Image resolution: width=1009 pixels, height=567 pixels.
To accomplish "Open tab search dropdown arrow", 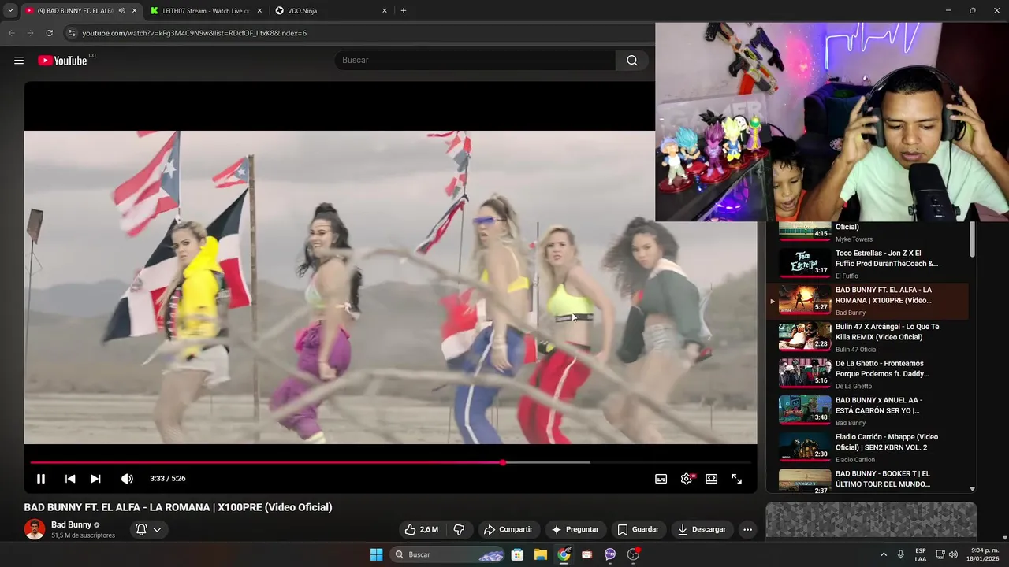I will coord(10,11).
